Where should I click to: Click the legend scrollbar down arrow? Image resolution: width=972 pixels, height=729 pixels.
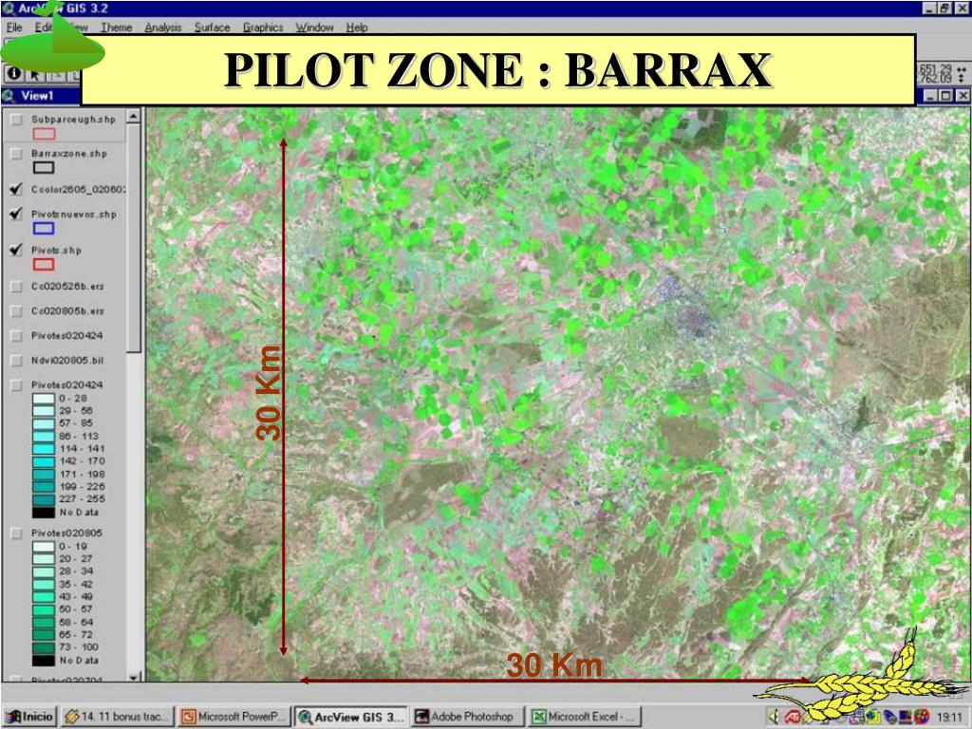tap(134, 677)
